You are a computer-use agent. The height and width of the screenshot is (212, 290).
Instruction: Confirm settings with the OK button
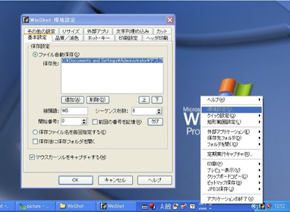[75, 180]
